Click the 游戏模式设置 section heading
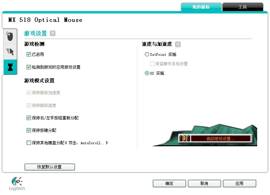 pos(39,81)
